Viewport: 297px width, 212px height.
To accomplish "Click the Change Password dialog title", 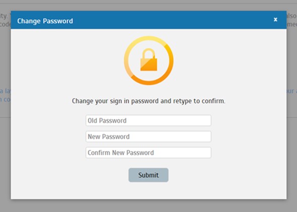I will pyautogui.click(x=45, y=21).
